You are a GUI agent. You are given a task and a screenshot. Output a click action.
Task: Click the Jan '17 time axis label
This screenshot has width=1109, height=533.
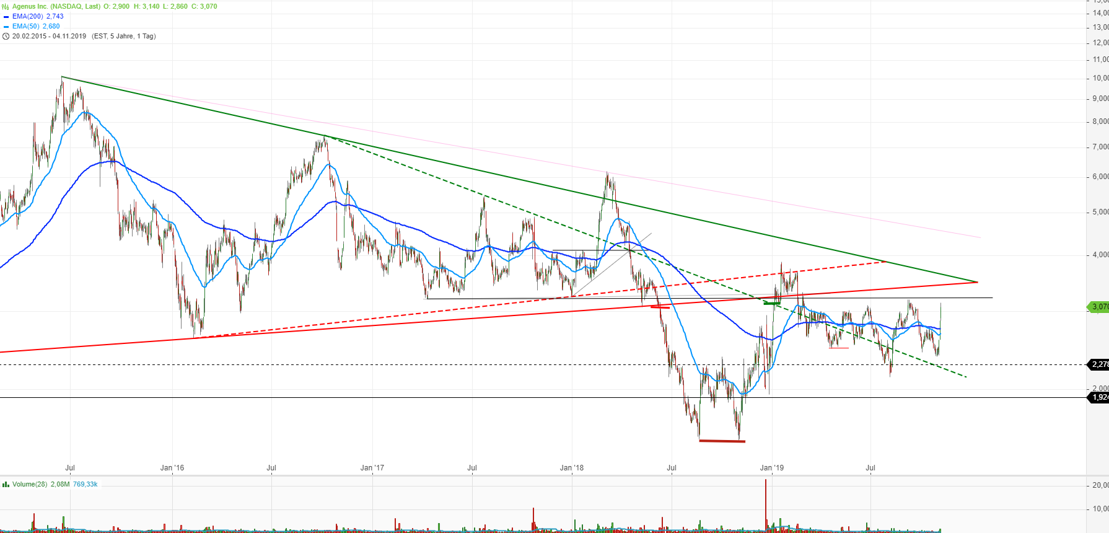coord(372,468)
